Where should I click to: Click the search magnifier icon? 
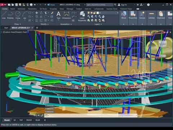[x=115, y=5]
